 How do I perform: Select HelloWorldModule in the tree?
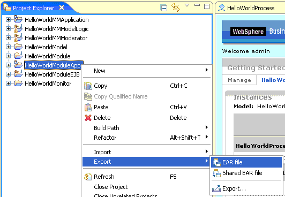48,56
